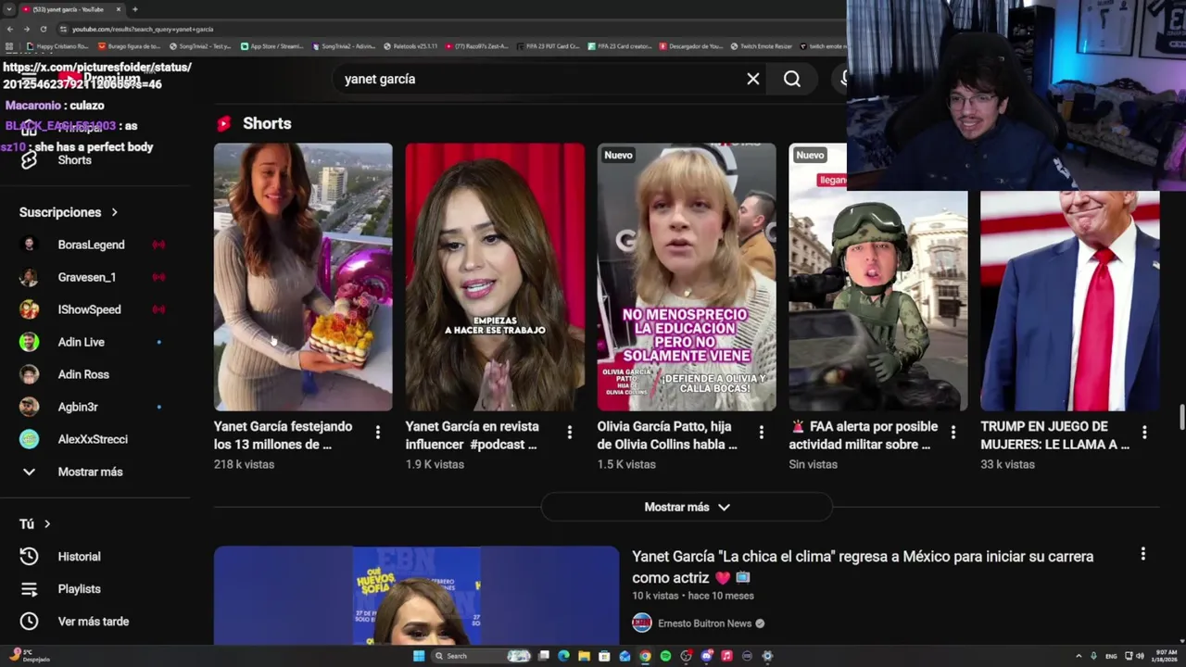Click the browser forward arrow

(x=27, y=29)
